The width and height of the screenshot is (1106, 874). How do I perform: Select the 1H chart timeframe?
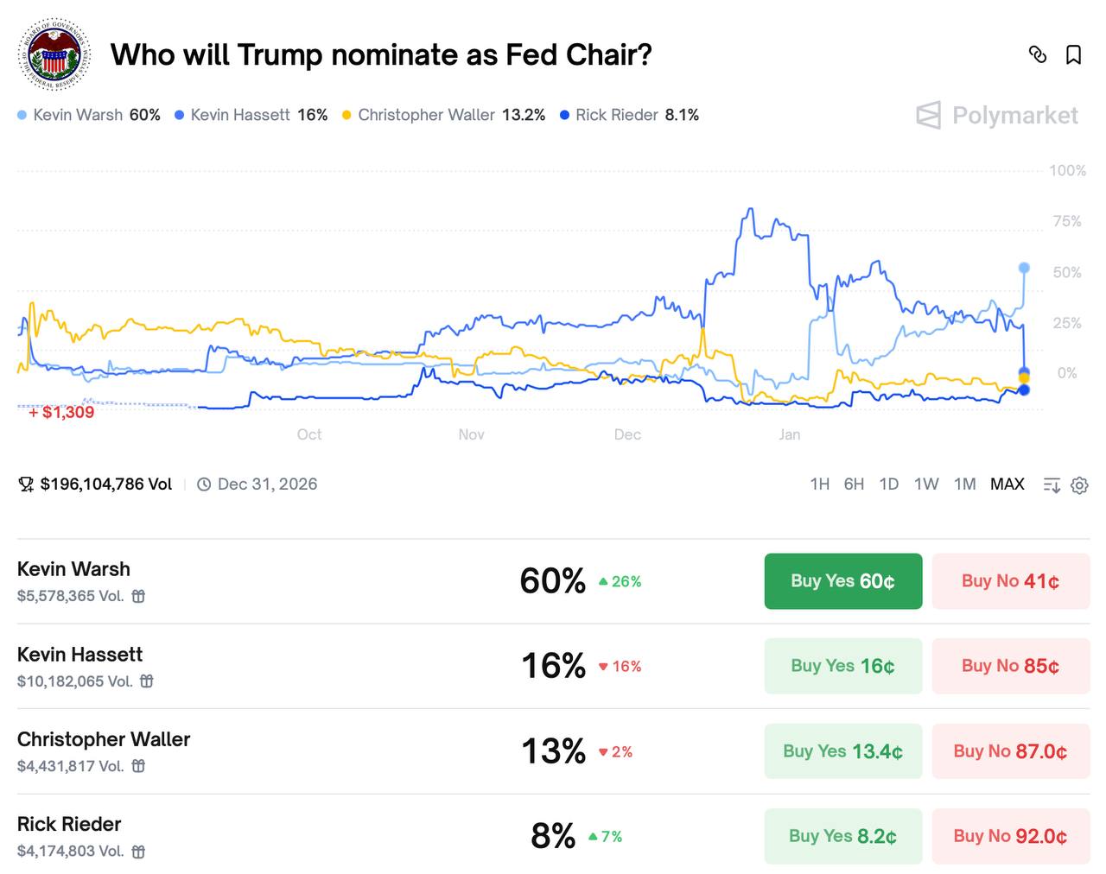819,484
